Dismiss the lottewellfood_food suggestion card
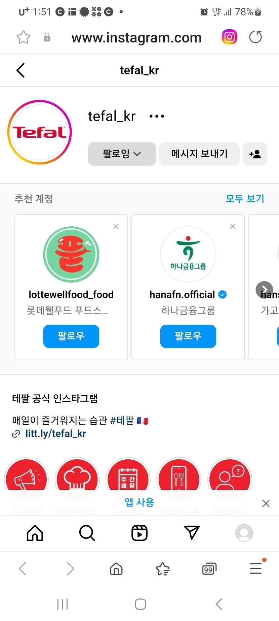This screenshot has height=621, width=279. pos(116,227)
